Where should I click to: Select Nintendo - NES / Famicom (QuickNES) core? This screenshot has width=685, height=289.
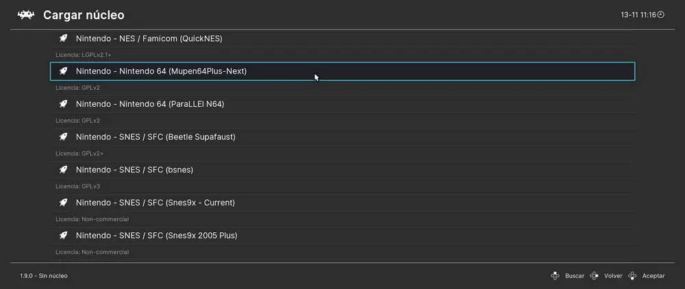coord(149,38)
